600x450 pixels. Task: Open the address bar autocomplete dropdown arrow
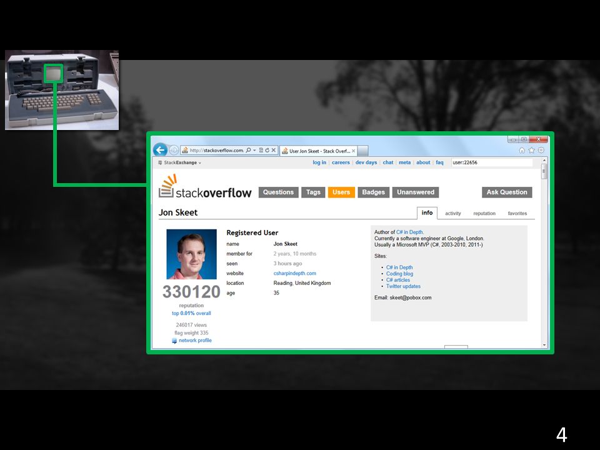point(254,151)
